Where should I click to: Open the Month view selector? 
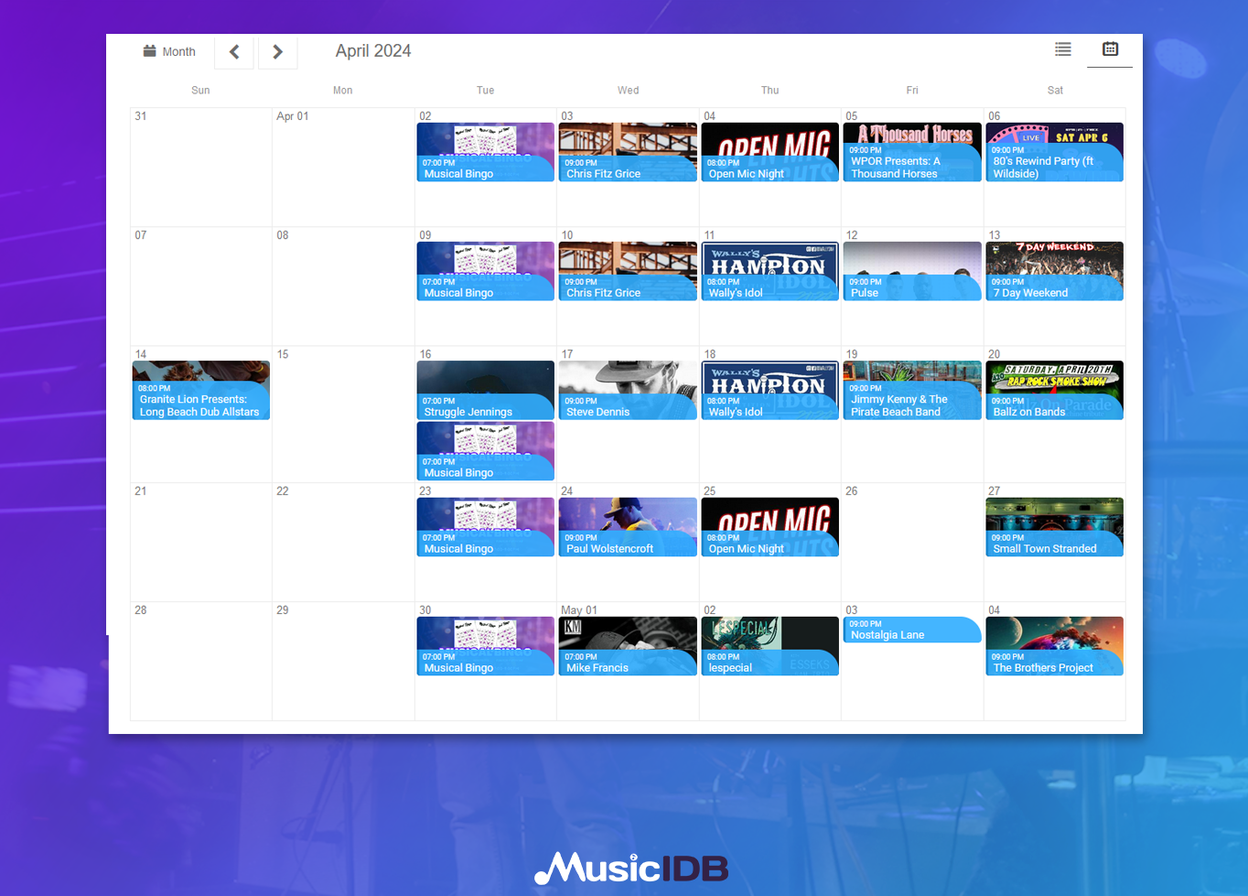tap(169, 51)
